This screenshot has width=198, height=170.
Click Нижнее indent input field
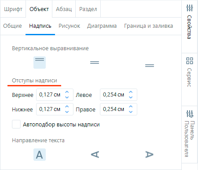55,109
